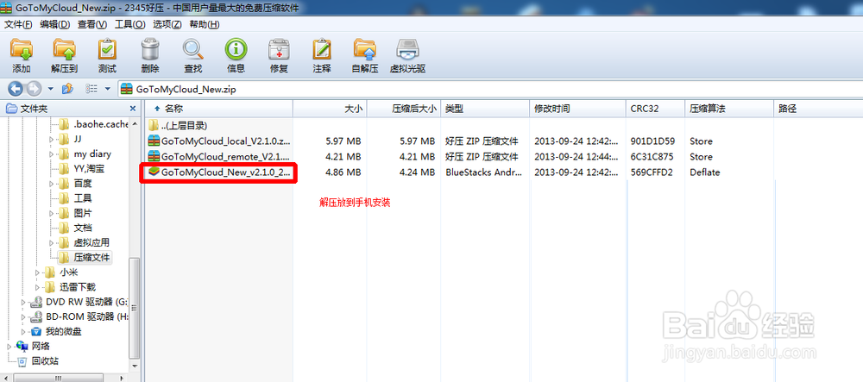Click the address bar showing GoToMyCloud_New.zip
Image resolution: width=863 pixels, height=382 pixels.
[x=490, y=89]
